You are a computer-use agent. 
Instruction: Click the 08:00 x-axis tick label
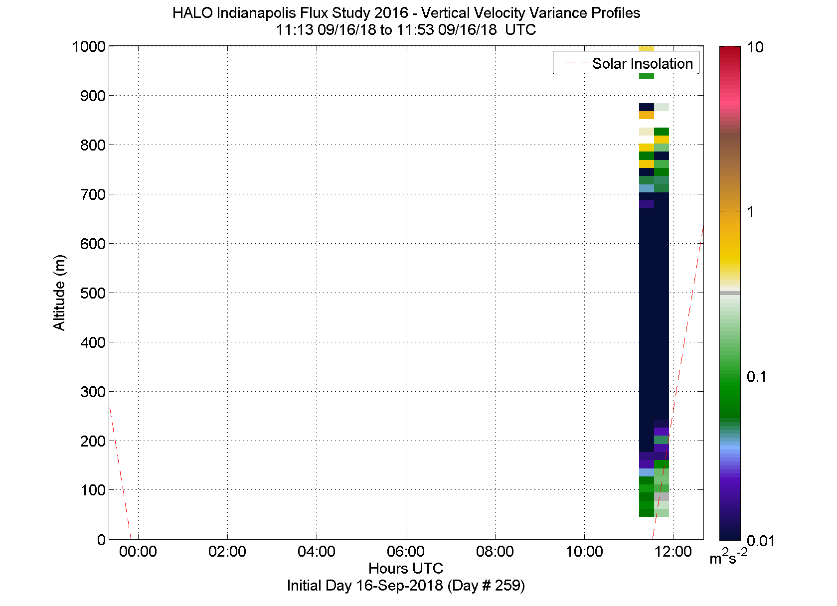tap(495, 552)
